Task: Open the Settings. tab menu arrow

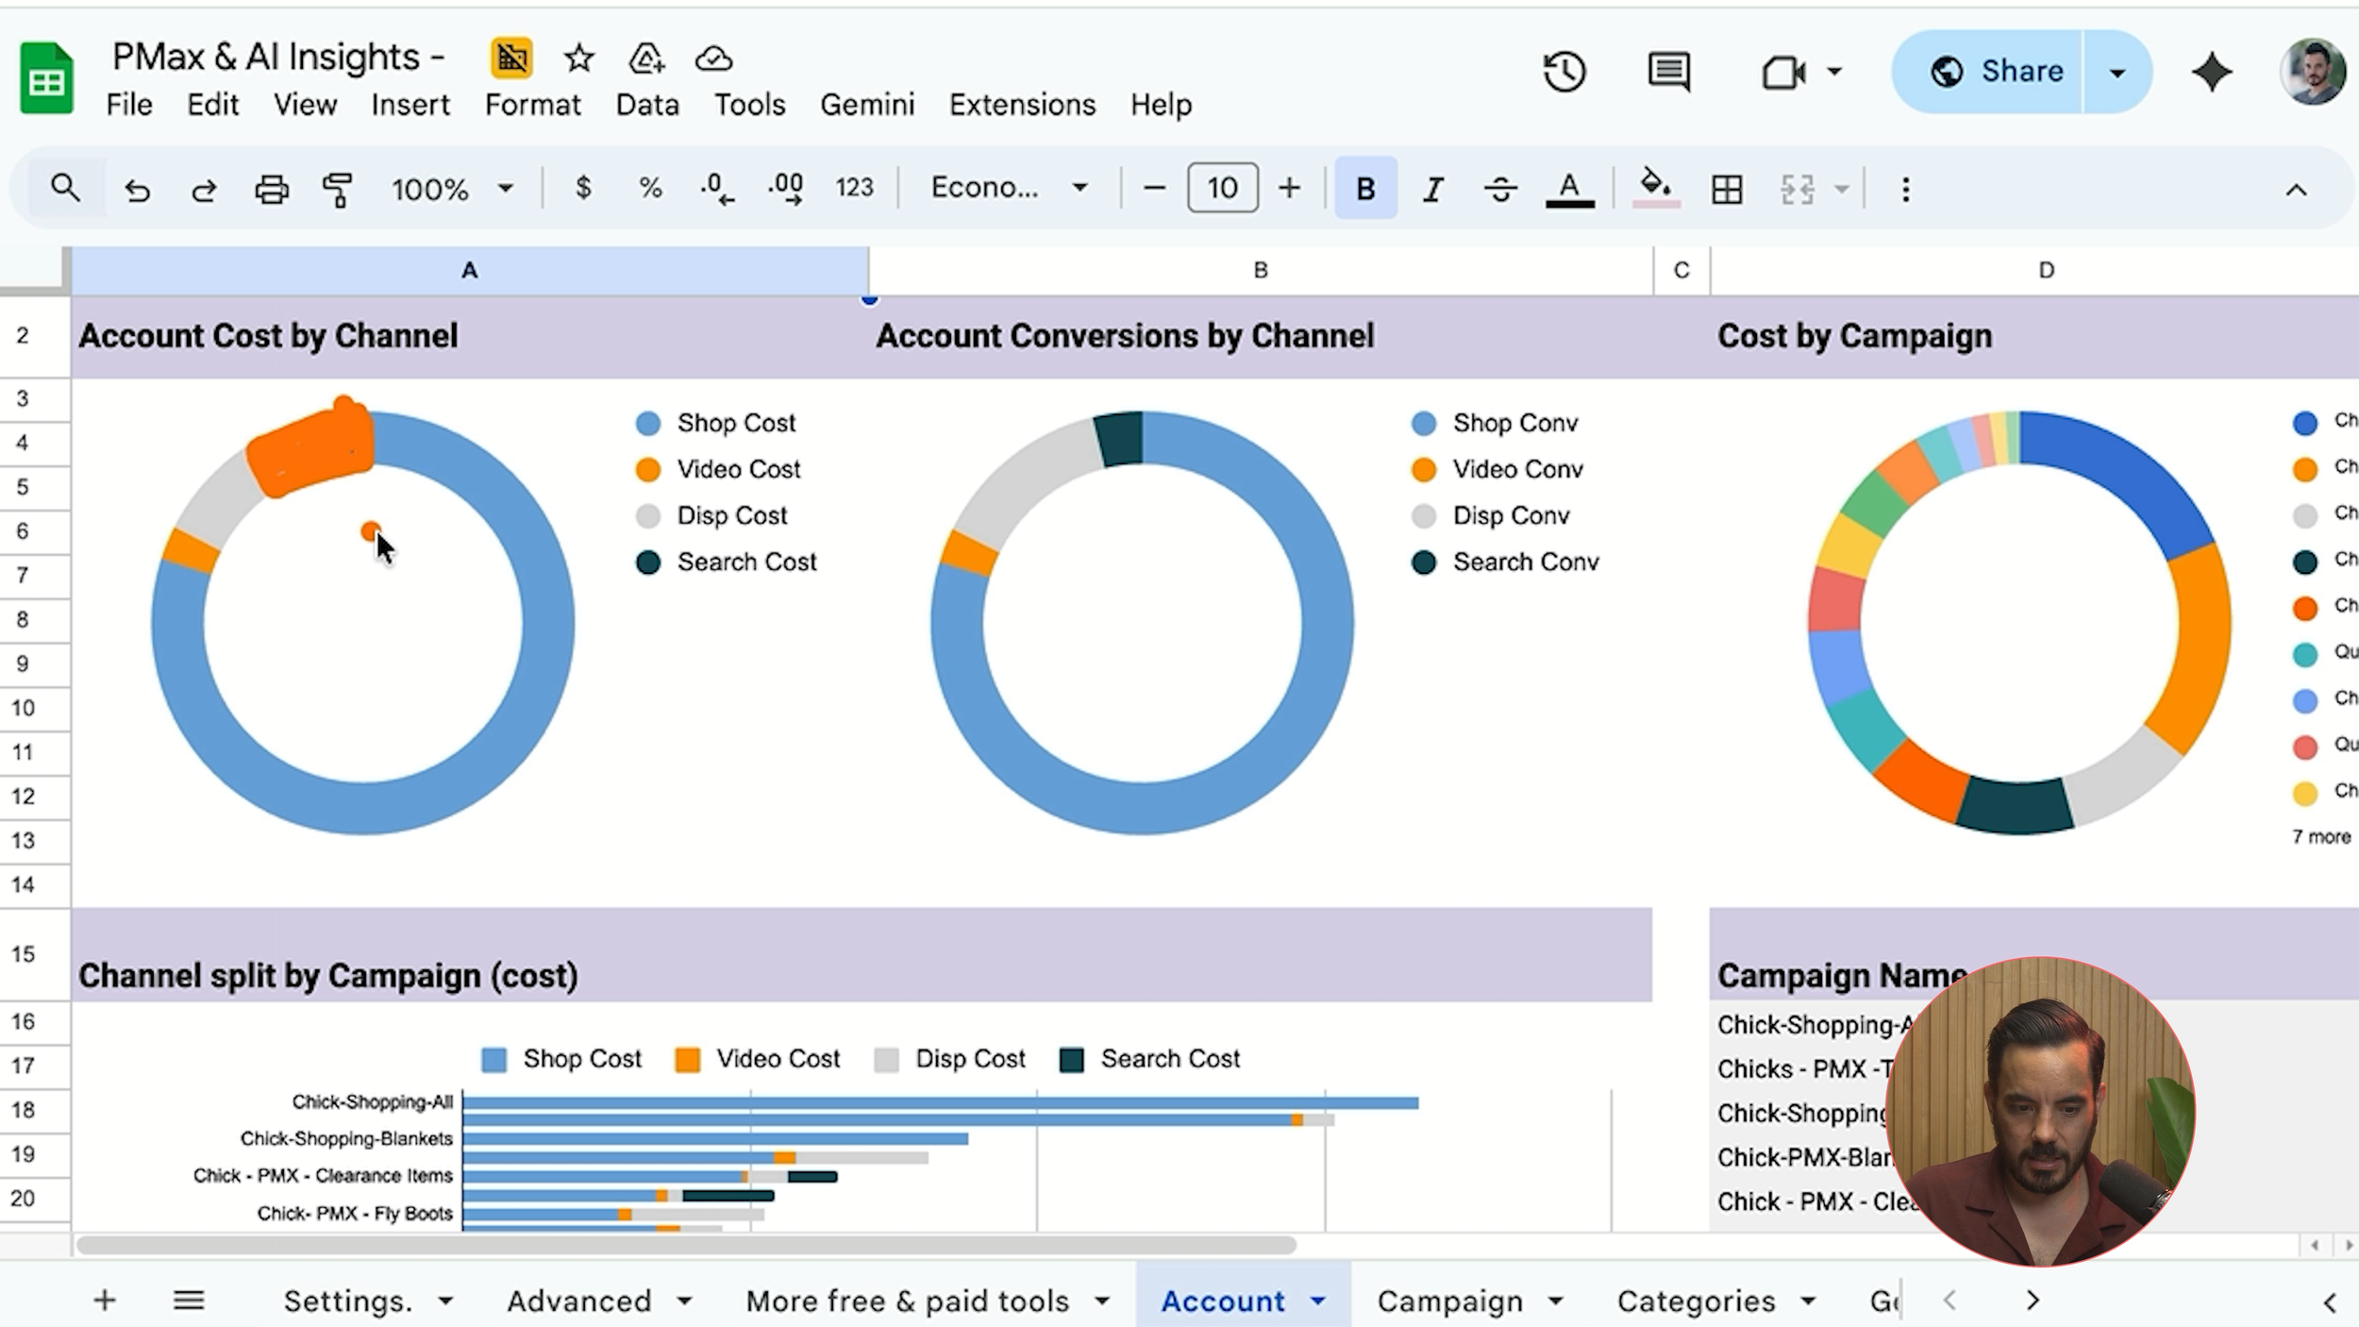Action: click(445, 1302)
